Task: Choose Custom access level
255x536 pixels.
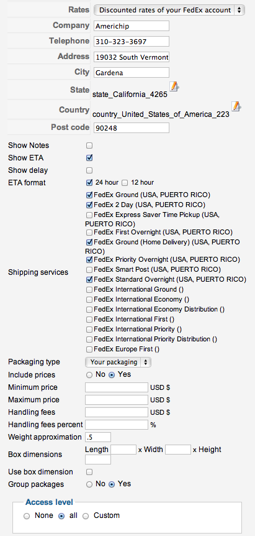Action: [86, 516]
